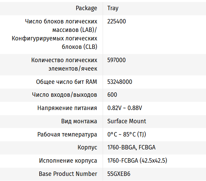Select the "Число входов/выходов" label
The width and height of the screenshot is (206, 181).
(64, 95)
